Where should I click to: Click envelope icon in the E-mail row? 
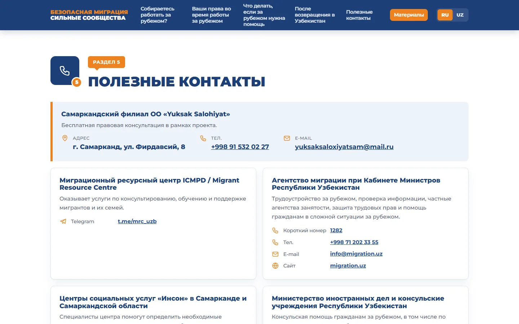(275, 254)
